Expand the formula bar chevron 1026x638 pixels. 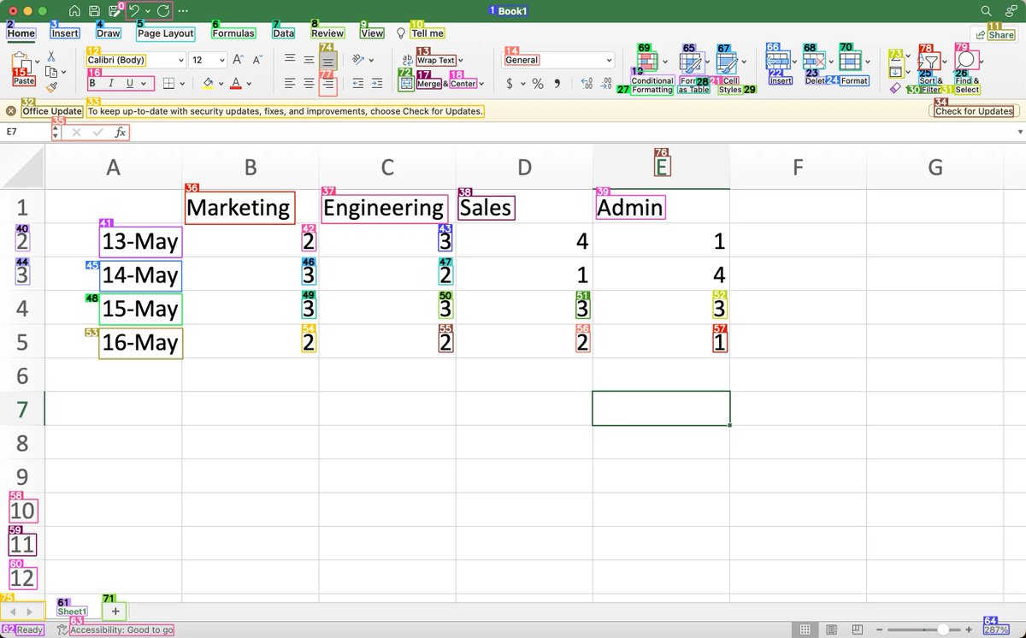(1020, 133)
